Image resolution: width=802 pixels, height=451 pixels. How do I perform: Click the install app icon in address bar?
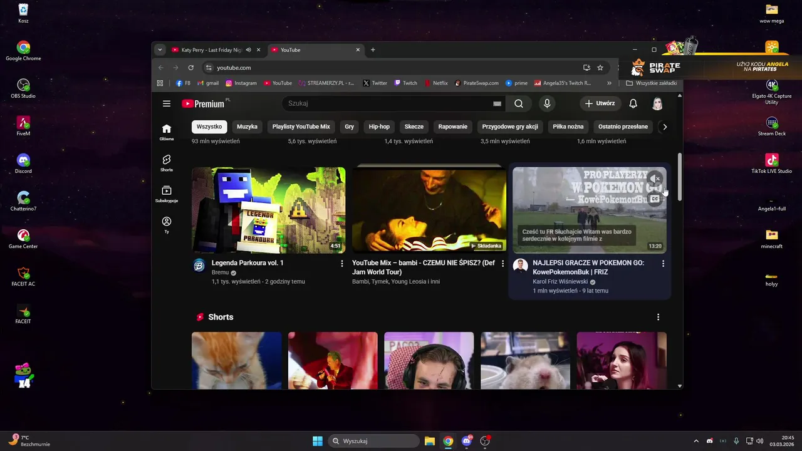point(586,68)
